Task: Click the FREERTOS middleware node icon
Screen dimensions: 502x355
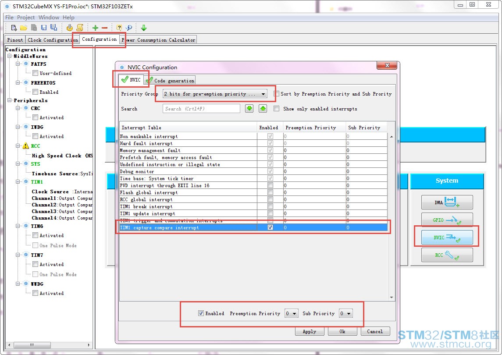Action: (x=26, y=82)
